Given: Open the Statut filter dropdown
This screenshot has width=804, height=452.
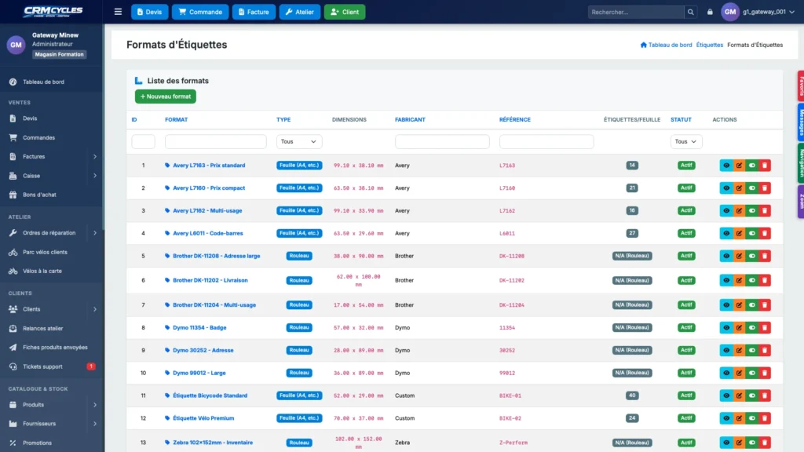Looking at the screenshot, I should (686, 141).
